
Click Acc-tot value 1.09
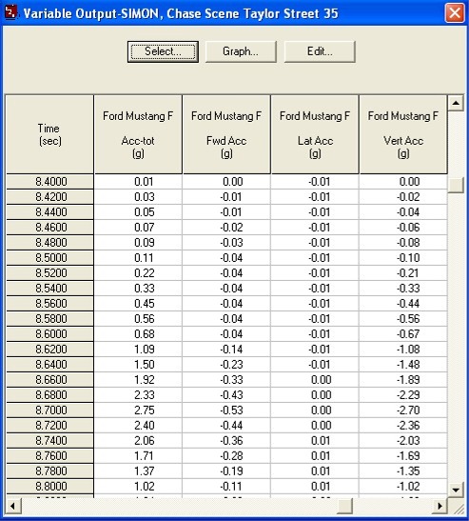tap(138, 350)
